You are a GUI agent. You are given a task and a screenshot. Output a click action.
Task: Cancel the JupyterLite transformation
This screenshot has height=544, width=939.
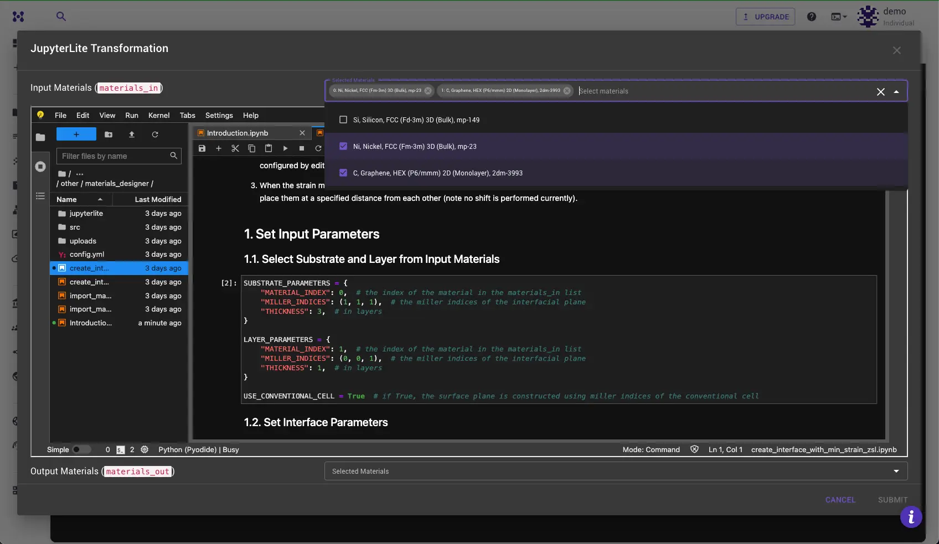click(x=840, y=500)
